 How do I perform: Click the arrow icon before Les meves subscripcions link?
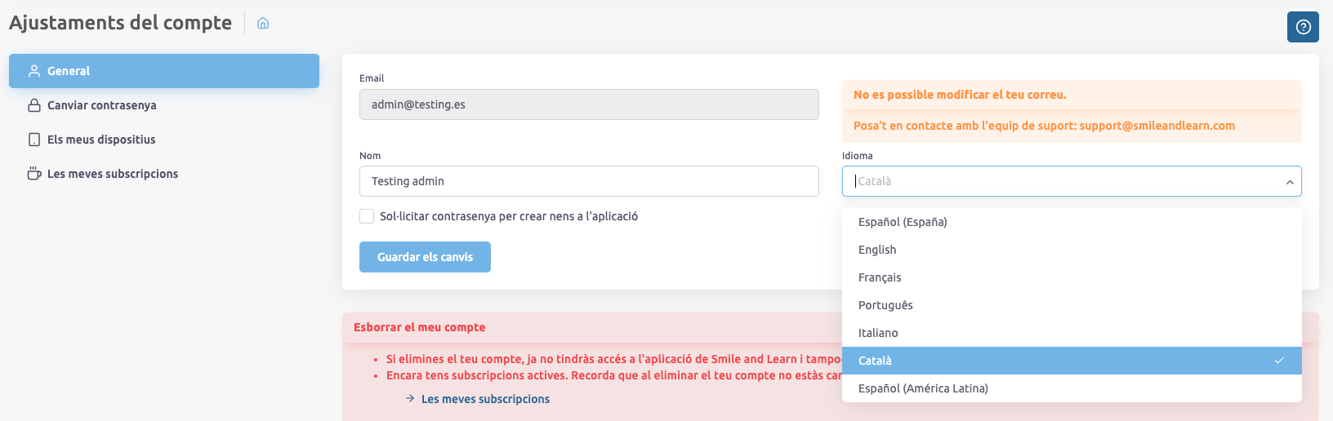point(410,399)
